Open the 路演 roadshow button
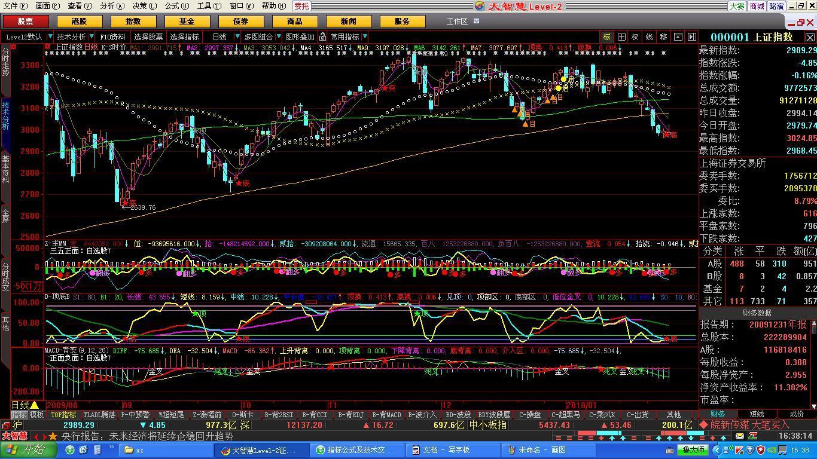 [776, 6]
